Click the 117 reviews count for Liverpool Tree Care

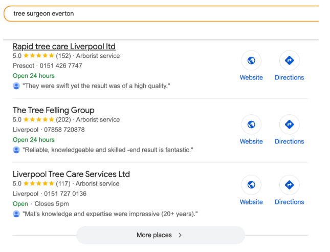click(x=63, y=184)
